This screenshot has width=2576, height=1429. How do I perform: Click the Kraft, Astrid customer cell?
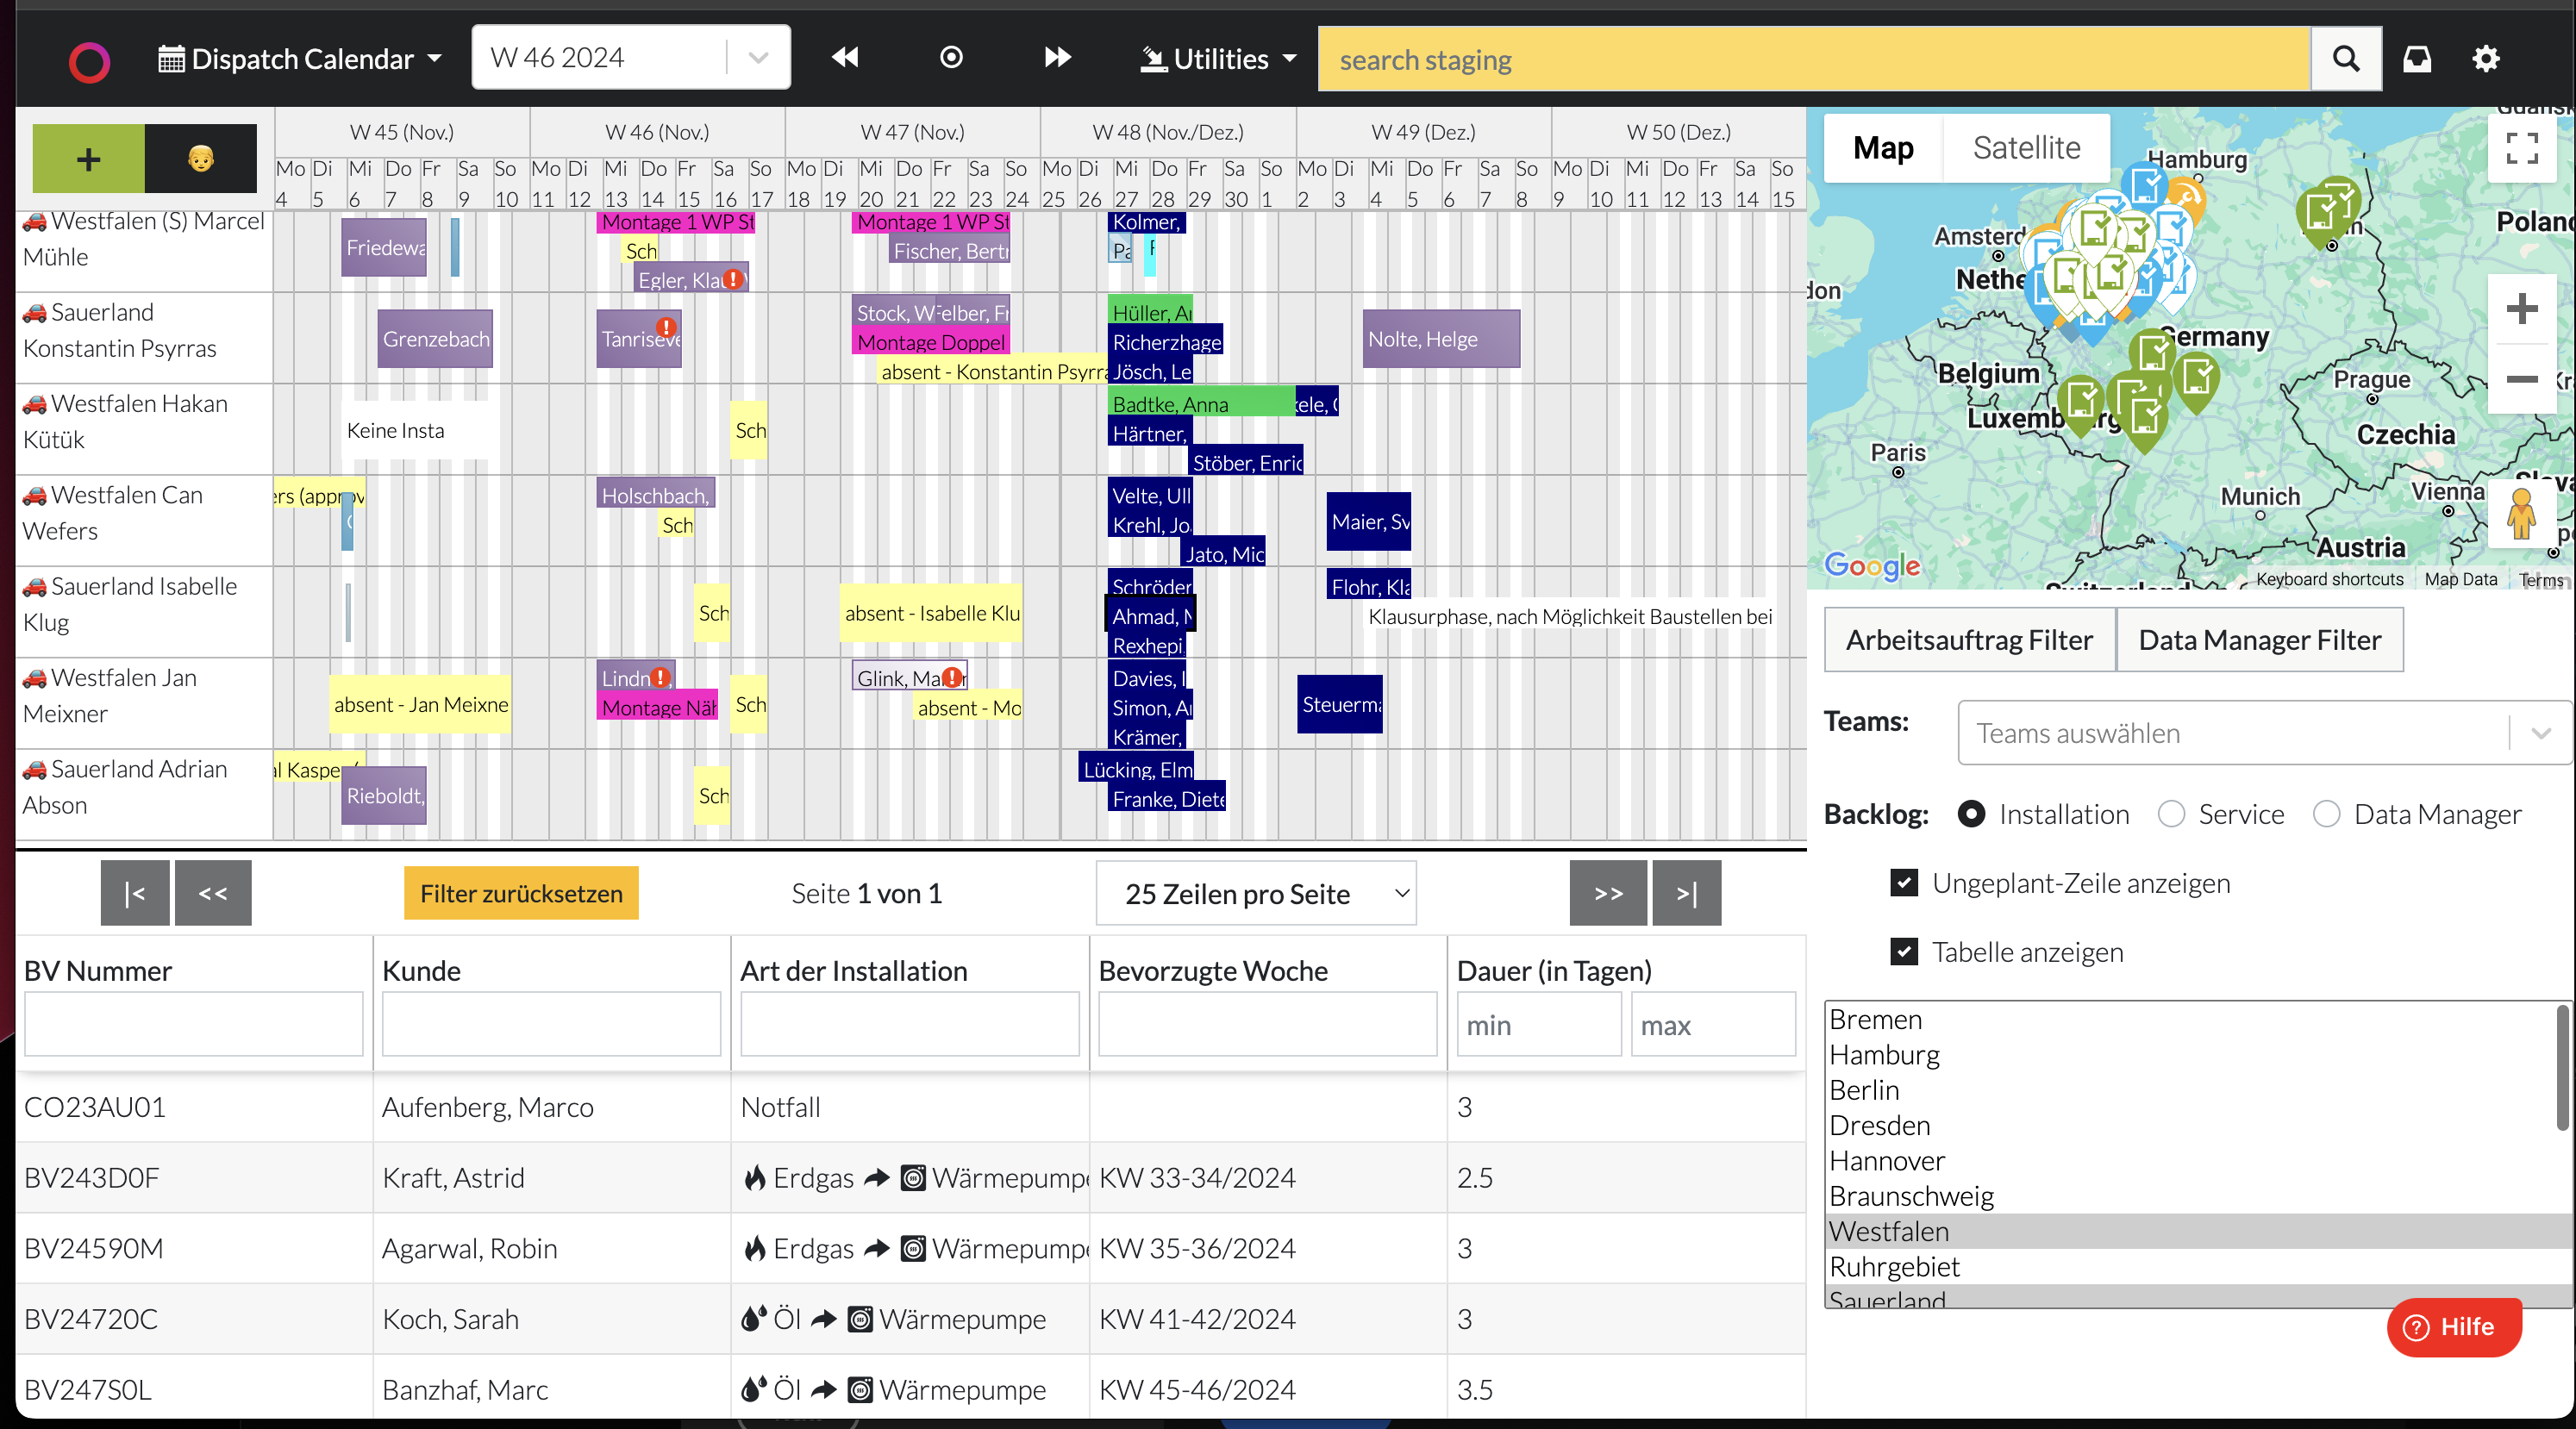pyautogui.click(x=551, y=1177)
